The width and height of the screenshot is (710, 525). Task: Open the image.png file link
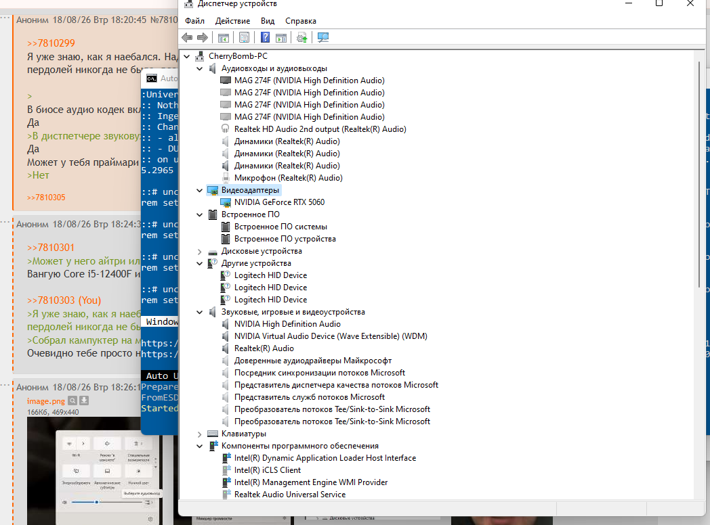[46, 401]
